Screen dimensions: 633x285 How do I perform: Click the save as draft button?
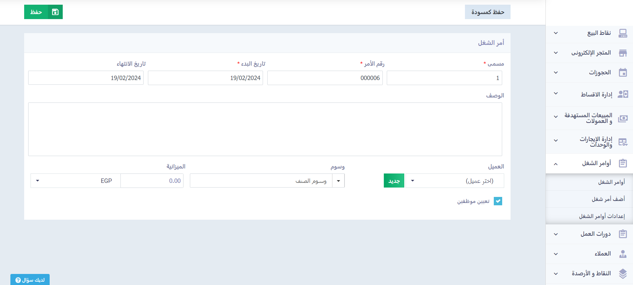tap(487, 12)
